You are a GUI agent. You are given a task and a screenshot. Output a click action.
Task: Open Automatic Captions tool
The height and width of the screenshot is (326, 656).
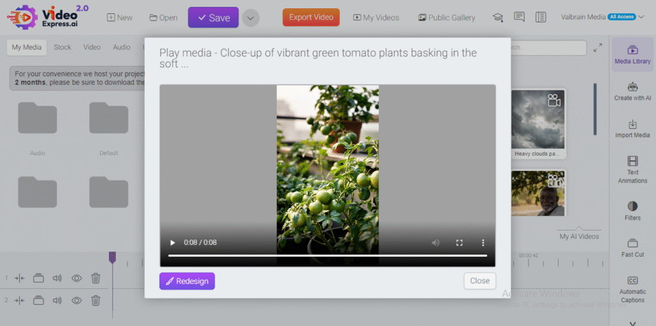[632, 289]
